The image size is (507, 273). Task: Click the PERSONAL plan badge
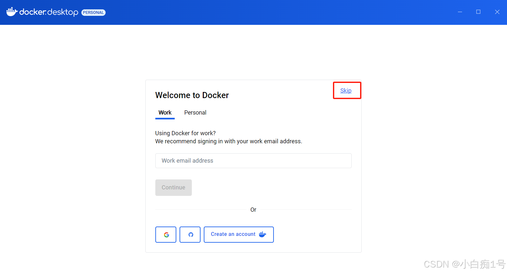click(x=93, y=13)
